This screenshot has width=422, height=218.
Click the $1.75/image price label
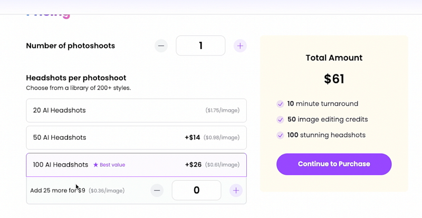pos(222,110)
